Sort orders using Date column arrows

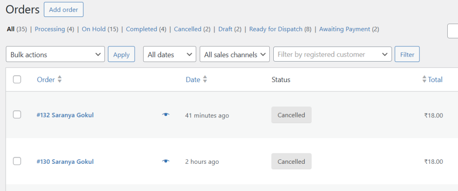[205, 79]
